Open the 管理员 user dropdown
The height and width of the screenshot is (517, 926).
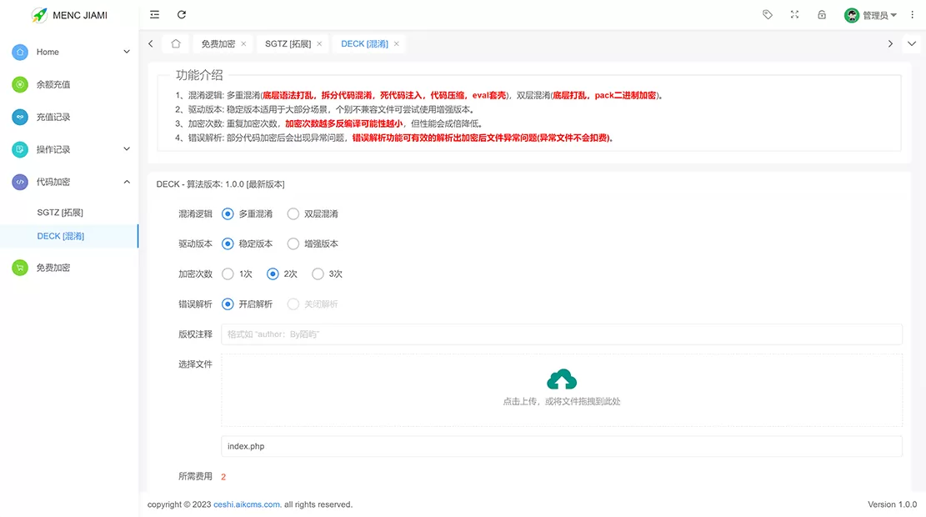872,15
